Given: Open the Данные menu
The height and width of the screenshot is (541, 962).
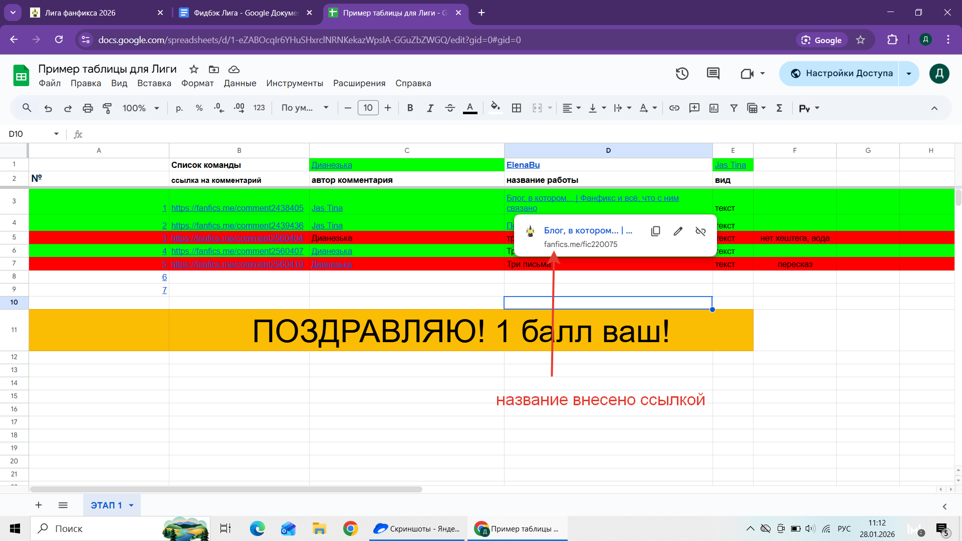Looking at the screenshot, I should 240,83.
